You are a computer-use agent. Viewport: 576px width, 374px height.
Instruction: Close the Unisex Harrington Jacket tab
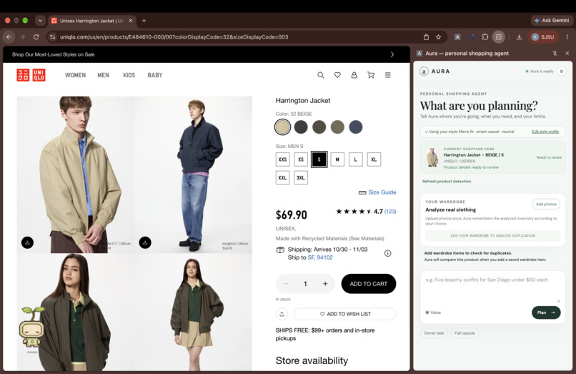pyautogui.click(x=130, y=21)
